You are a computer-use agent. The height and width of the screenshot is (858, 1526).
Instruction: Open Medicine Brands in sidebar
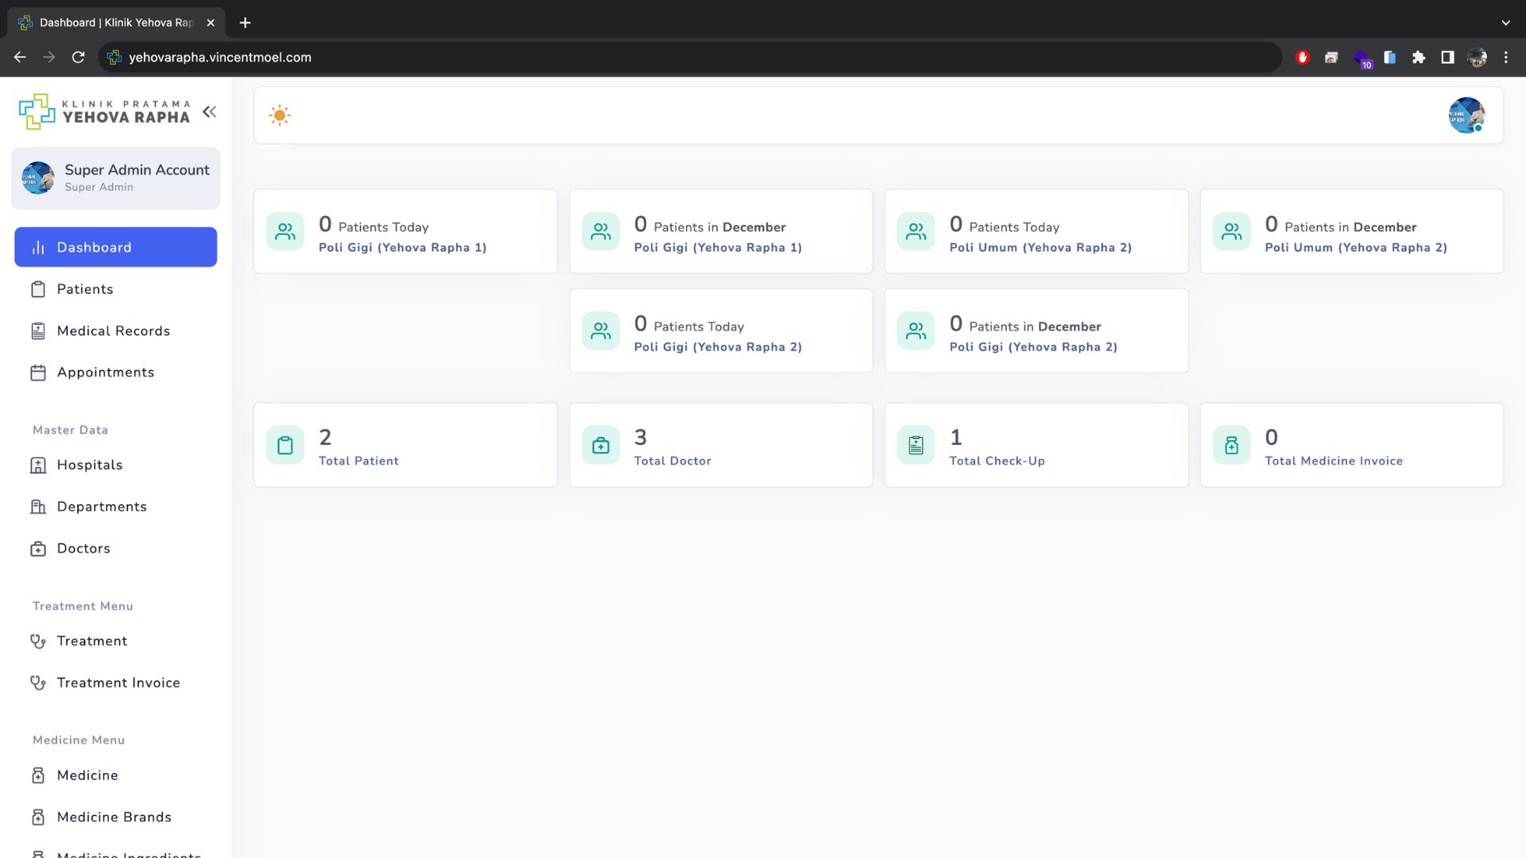click(114, 817)
